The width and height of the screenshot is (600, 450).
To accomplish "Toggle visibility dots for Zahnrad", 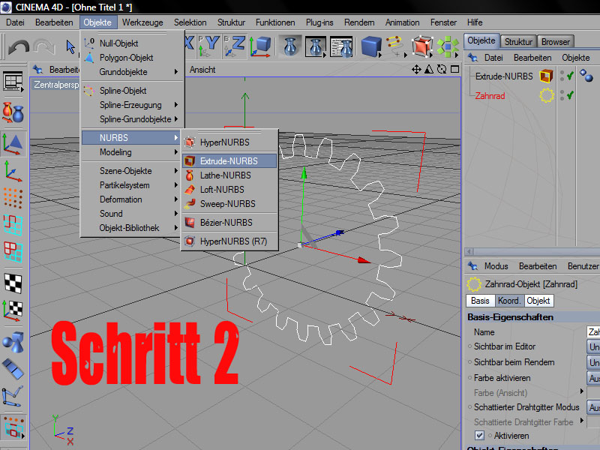I will (x=562, y=95).
